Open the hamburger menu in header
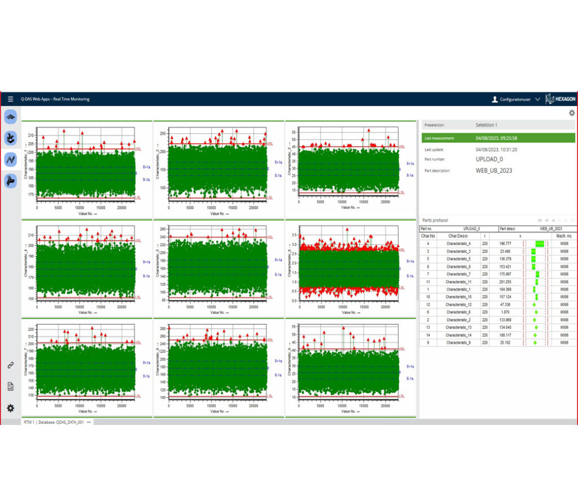 [10, 99]
